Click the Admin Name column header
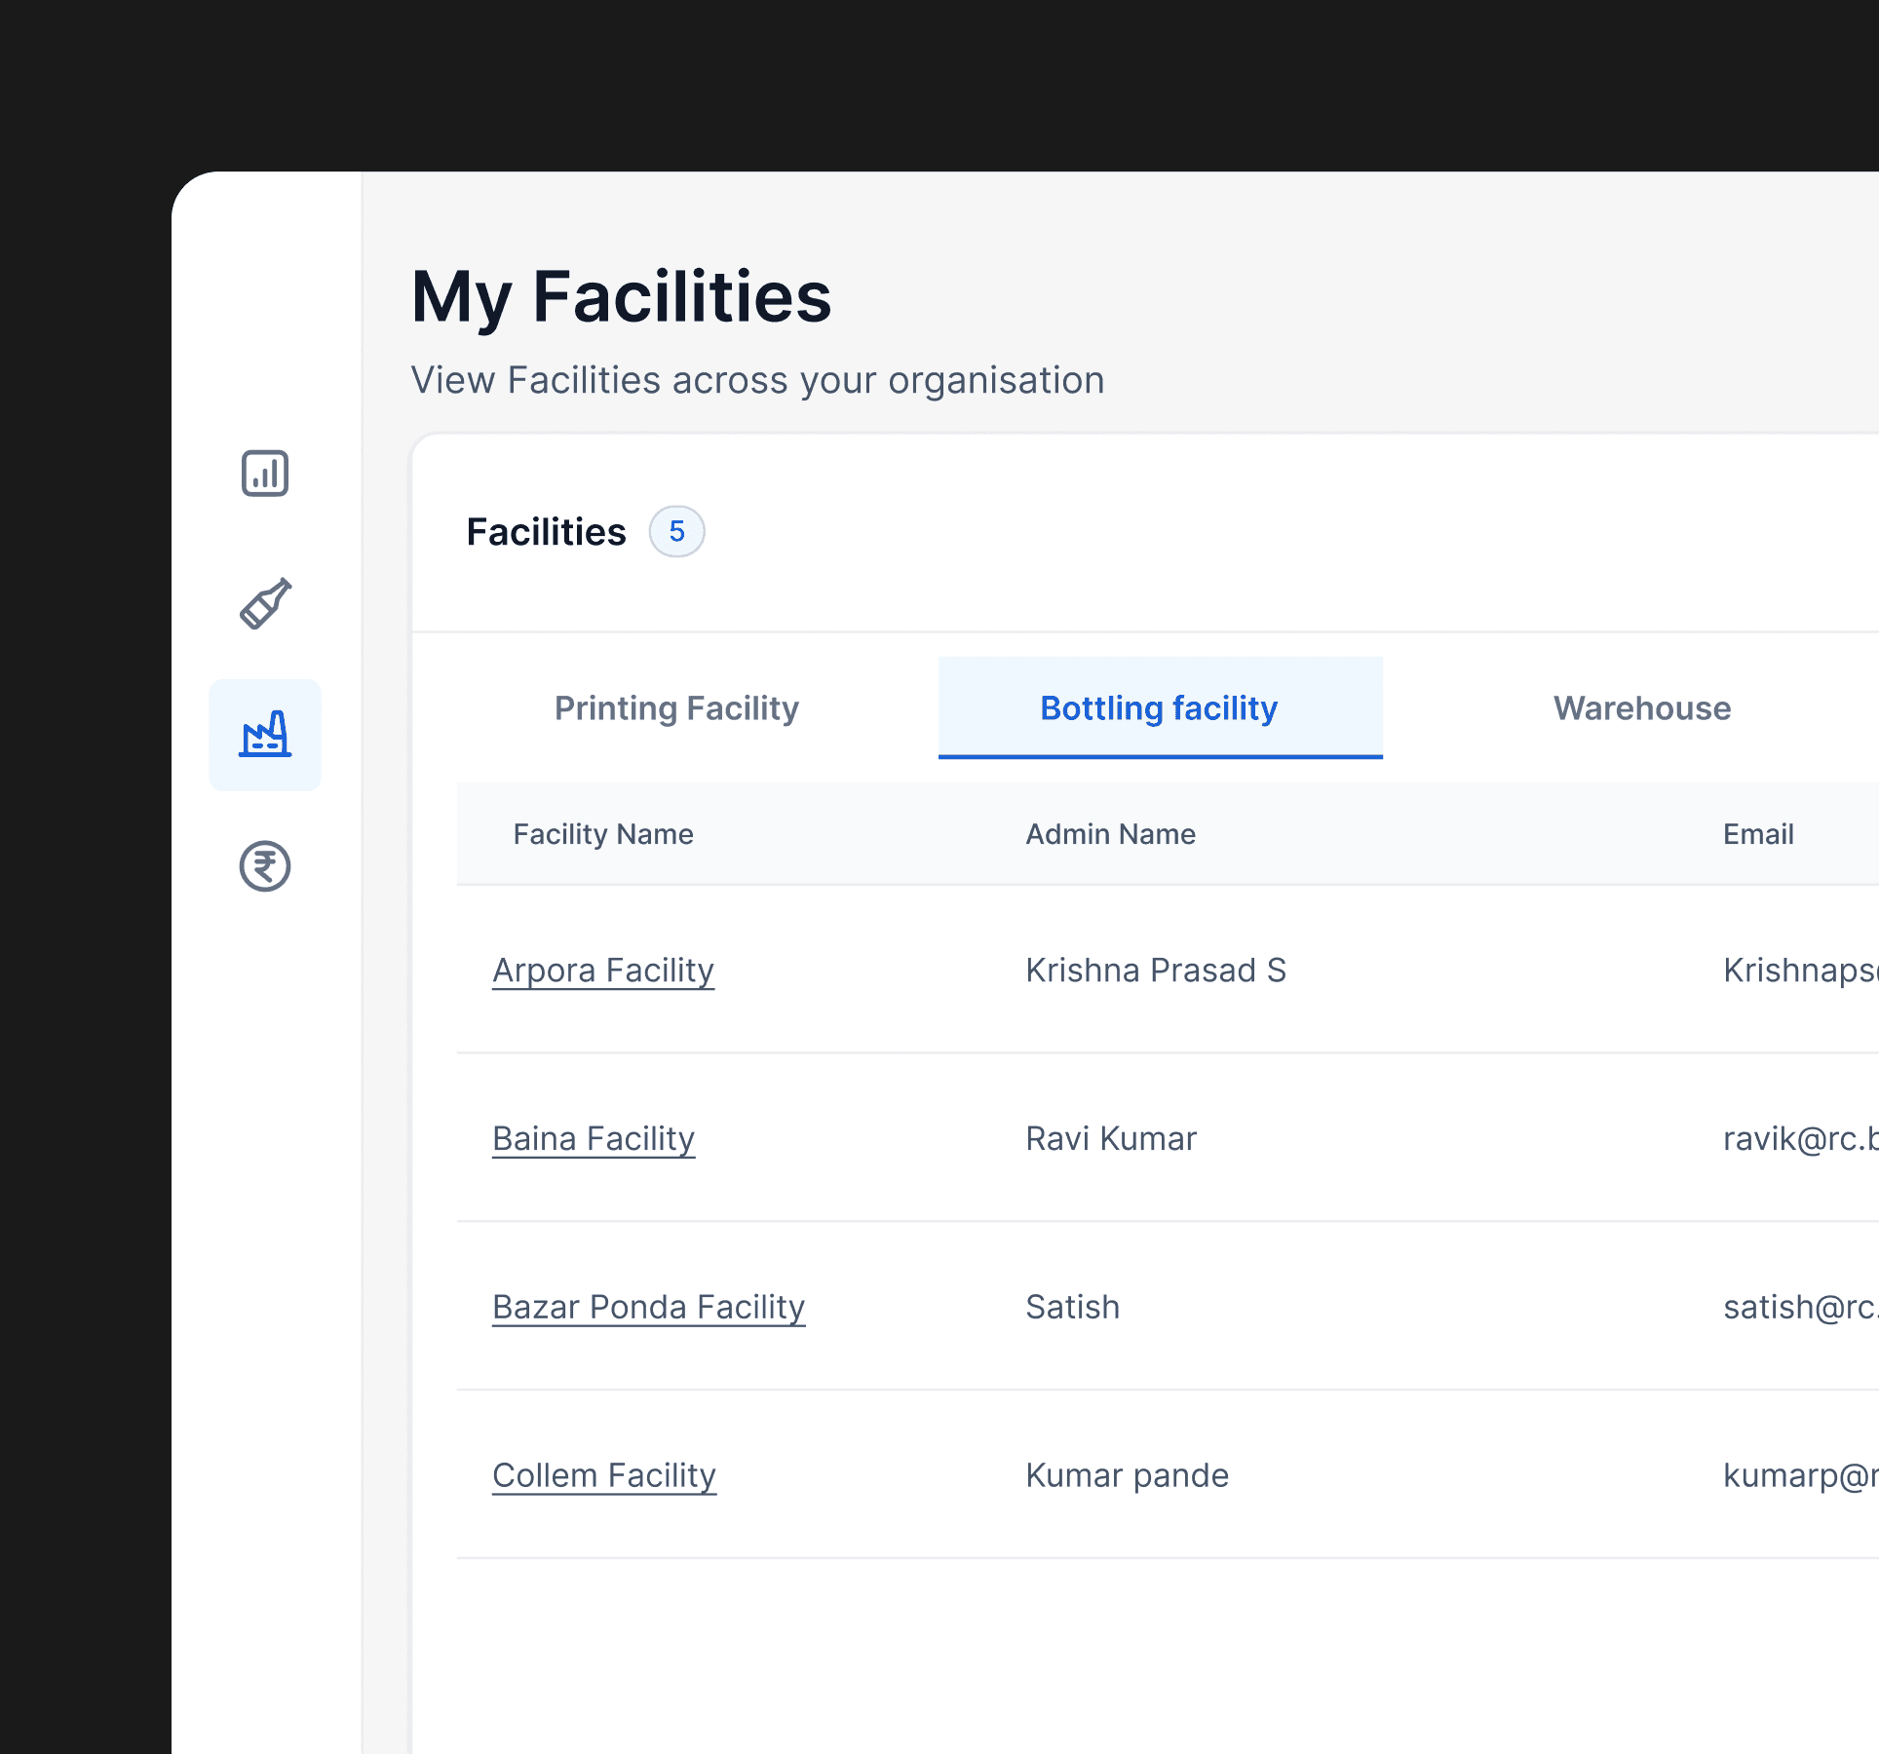Image resolution: width=1879 pixels, height=1754 pixels. coord(1110,834)
